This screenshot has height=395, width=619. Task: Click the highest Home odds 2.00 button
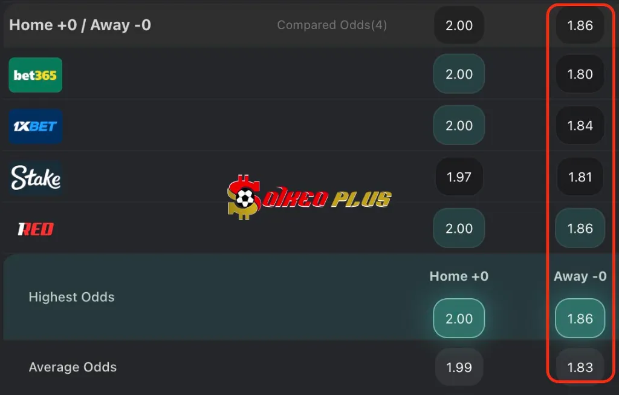[459, 318]
